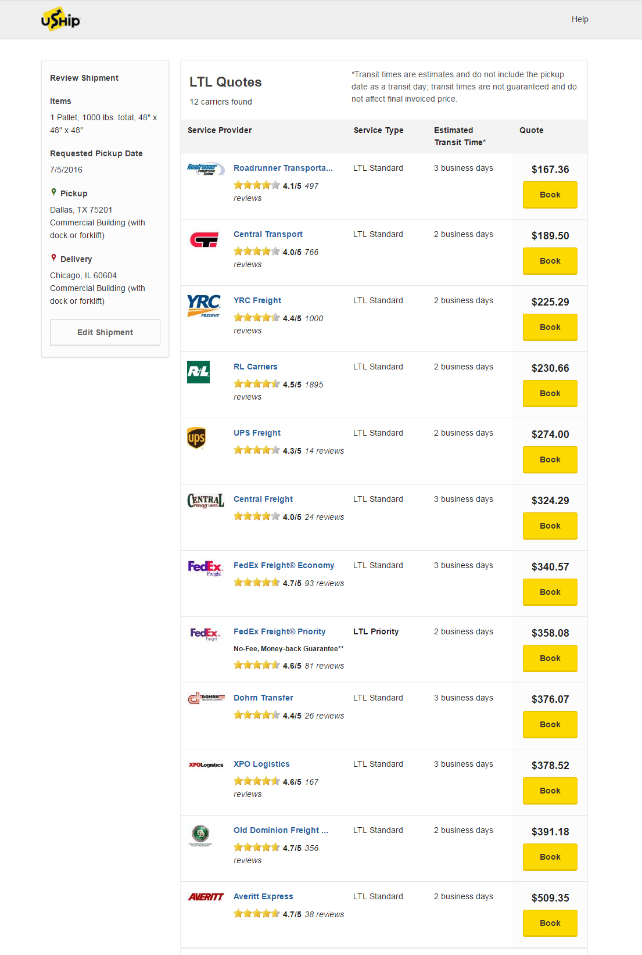Book the UPS Freight $274.00 quote
The height and width of the screenshot is (955, 642).
[550, 459]
